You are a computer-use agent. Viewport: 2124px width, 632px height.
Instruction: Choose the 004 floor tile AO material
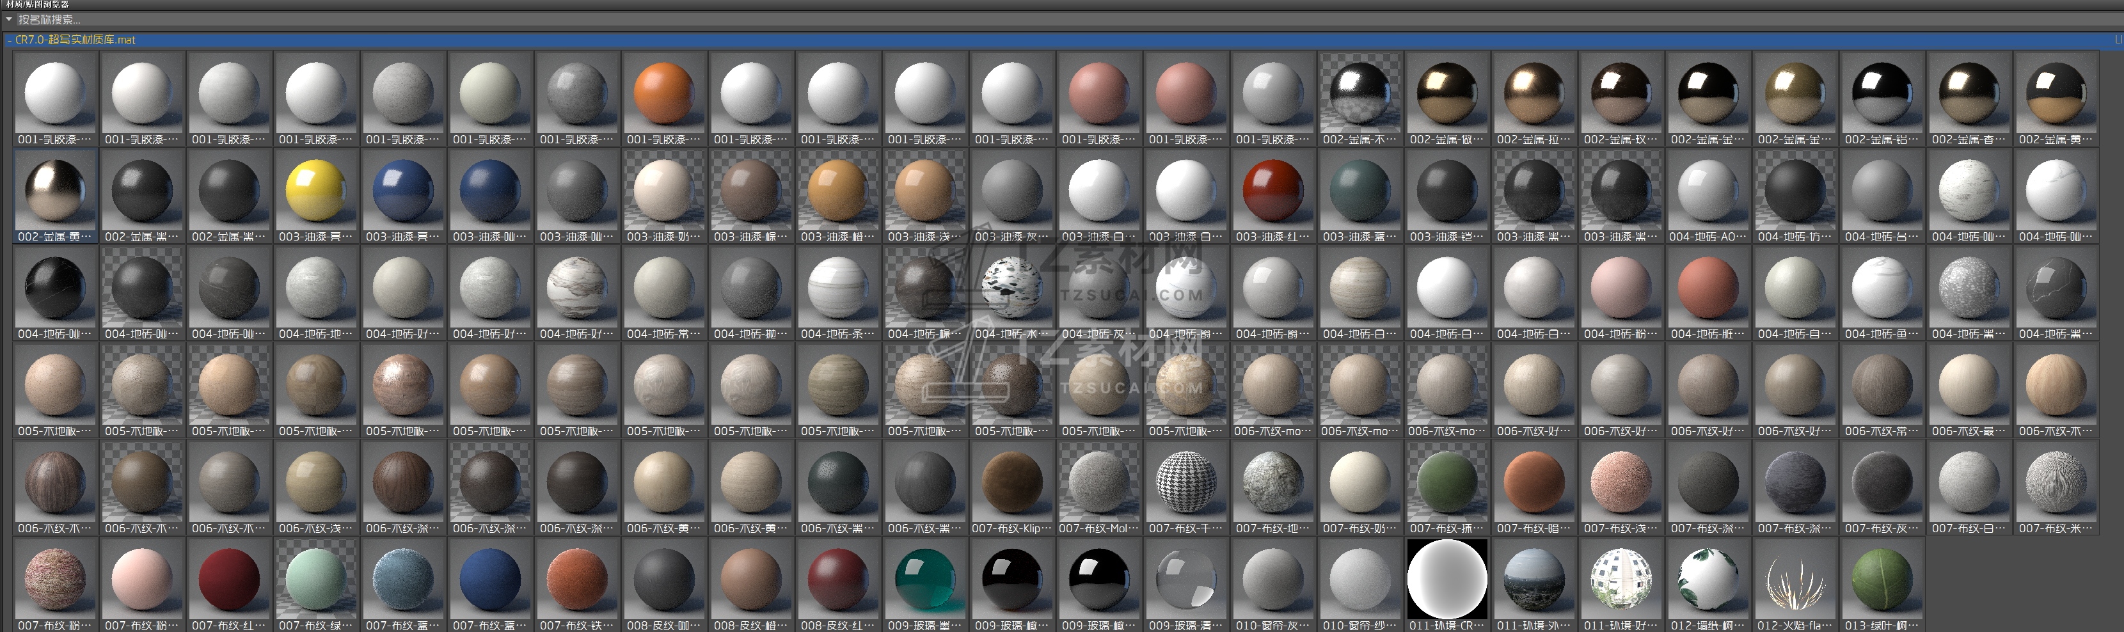[1708, 191]
